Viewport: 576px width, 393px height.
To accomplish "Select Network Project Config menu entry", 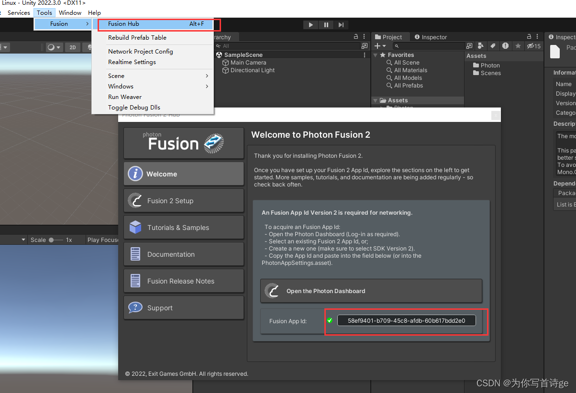I will (x=152, y=51).
